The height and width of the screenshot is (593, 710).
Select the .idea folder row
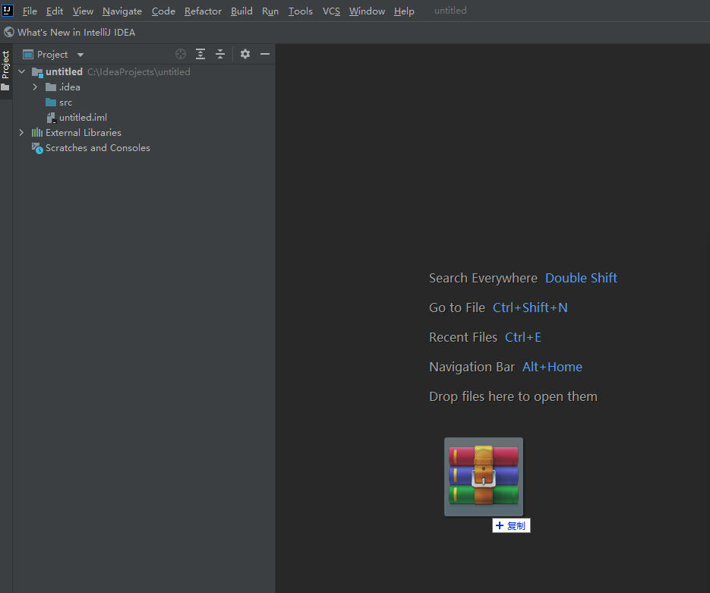(144, 87)
